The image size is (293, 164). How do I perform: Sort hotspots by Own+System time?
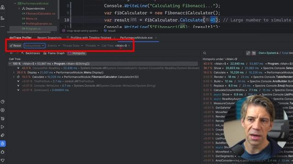268,53
